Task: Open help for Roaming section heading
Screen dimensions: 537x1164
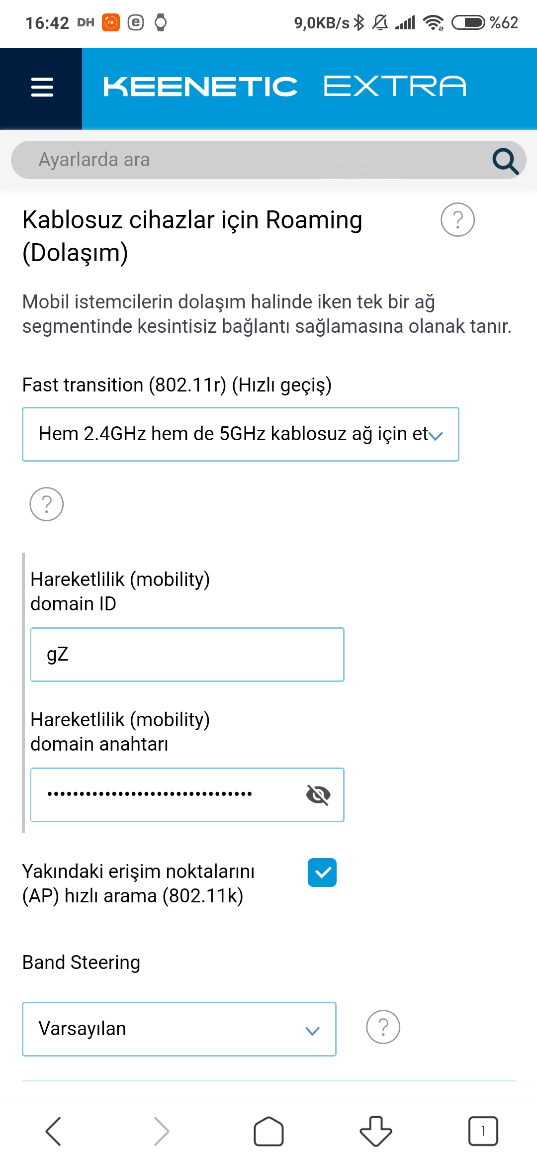Action: pos(457,219)
